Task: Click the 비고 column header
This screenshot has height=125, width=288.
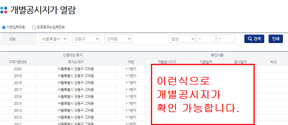Action: pos(273,62)
